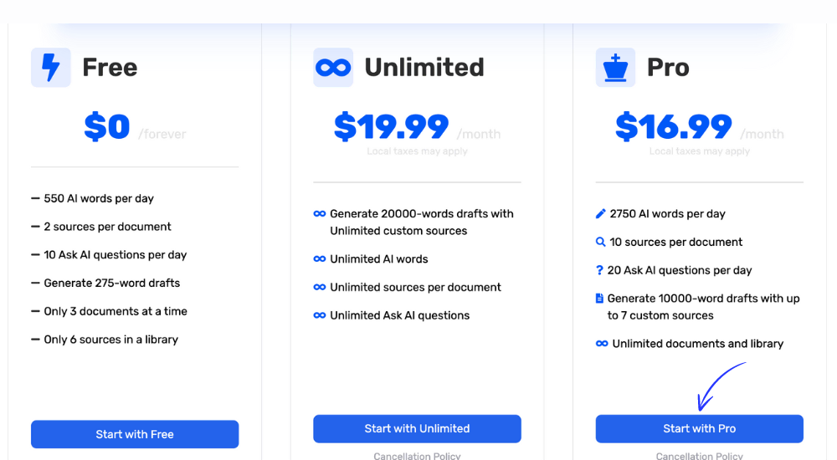Click the infinity icon beside Unlimited Ask AI questions
This screenshot has height=460, width=837.
[319, 315]
